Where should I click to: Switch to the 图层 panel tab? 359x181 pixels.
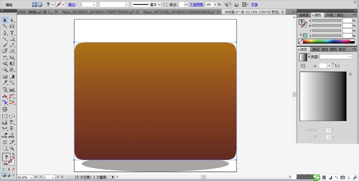pos(342,49)
